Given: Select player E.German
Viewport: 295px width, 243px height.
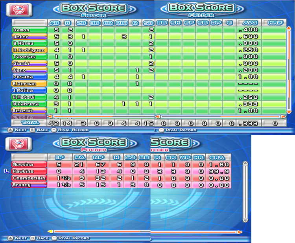Looking at the screenshot, I should pyautogui.click(x=29, y=84).
